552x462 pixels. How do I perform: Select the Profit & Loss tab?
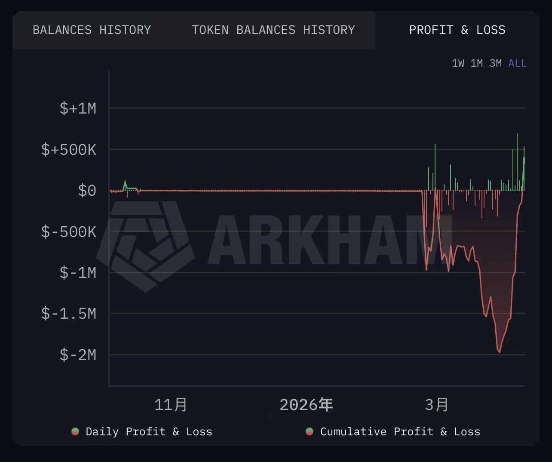point(457,30)
